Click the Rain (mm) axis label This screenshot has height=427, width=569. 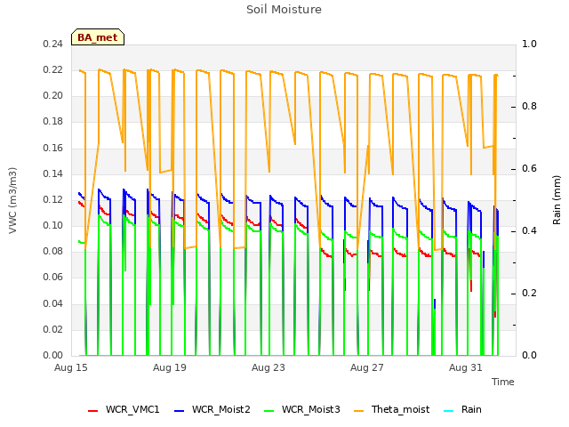tap(557, 200)
